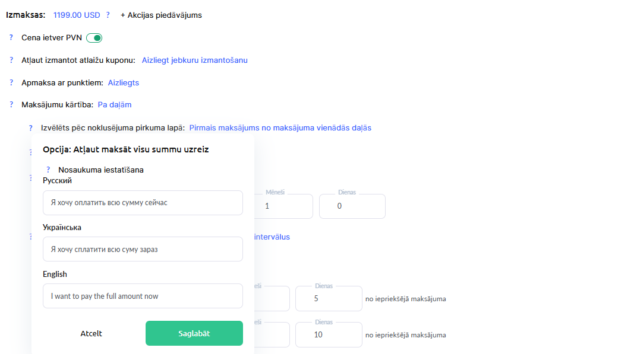This screenshot has height=354, width=637.
Task: Click help icon for Atļaut izmantot atlaižu kuponu
Action: click(11, 60)
